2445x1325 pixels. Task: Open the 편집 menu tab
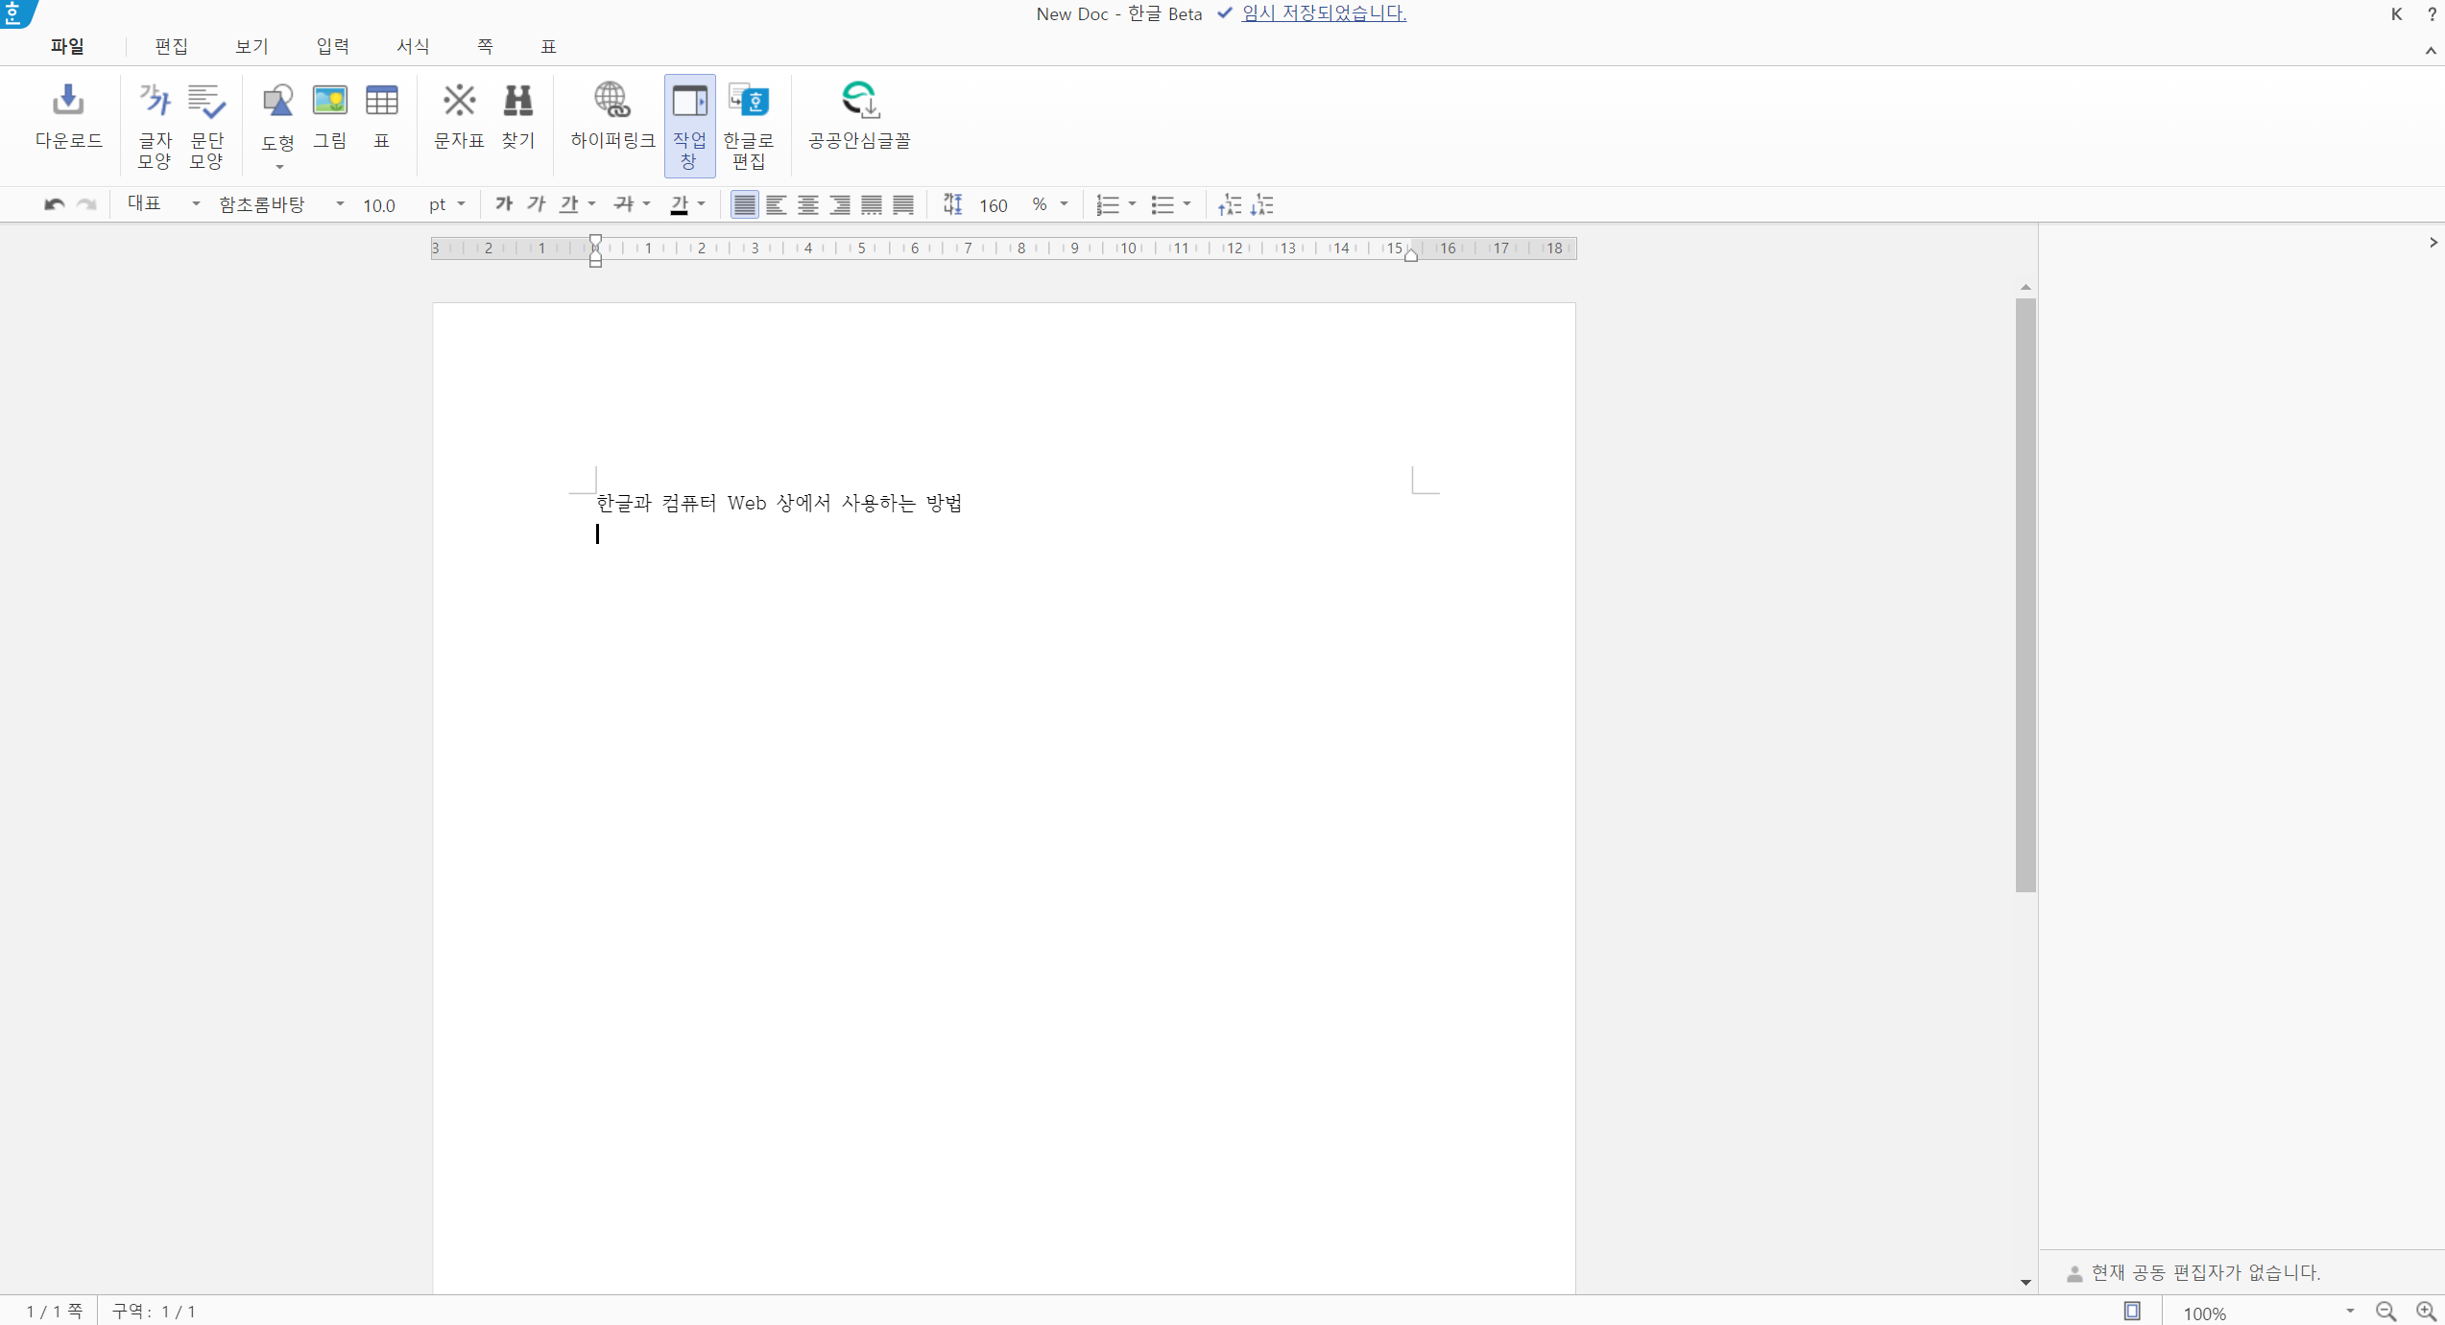[171, 46]
